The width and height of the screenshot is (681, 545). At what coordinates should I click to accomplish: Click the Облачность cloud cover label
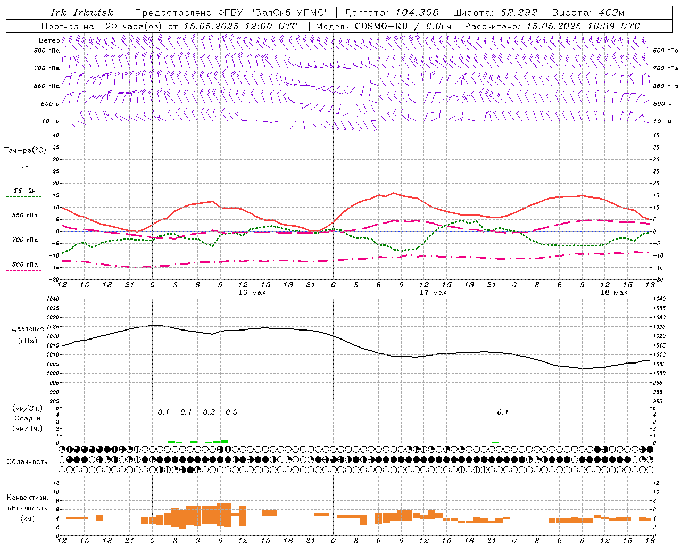27,462
